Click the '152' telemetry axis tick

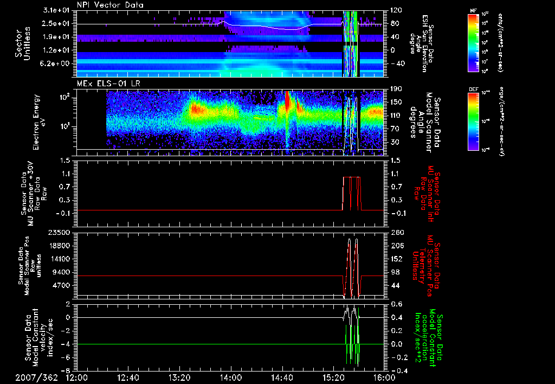click(396, 259)
